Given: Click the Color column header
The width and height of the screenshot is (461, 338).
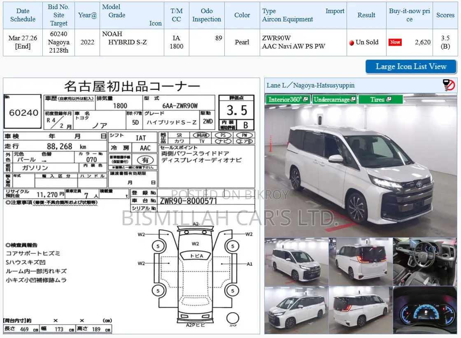Looking at the screenshot, I should coord(242,15).
